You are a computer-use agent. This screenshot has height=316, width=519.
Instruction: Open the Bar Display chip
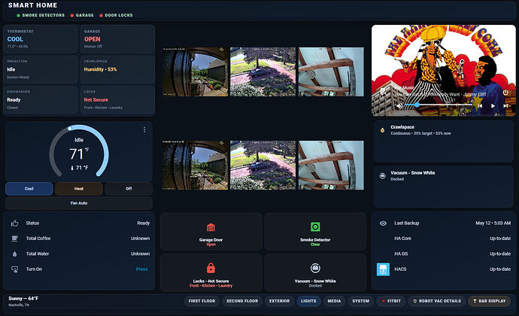click(489, 301)
